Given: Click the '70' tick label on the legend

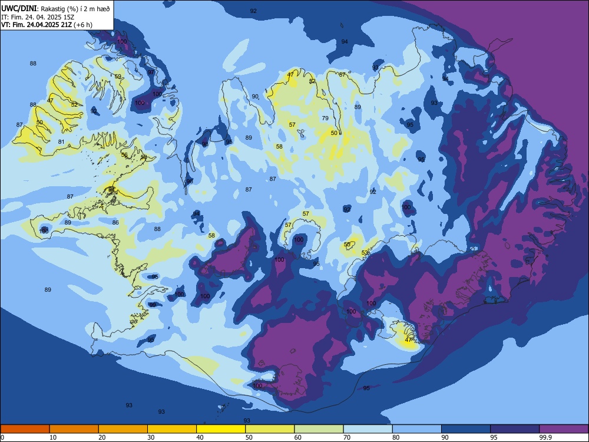Looking at the screenshot, I should click(347, 437).
